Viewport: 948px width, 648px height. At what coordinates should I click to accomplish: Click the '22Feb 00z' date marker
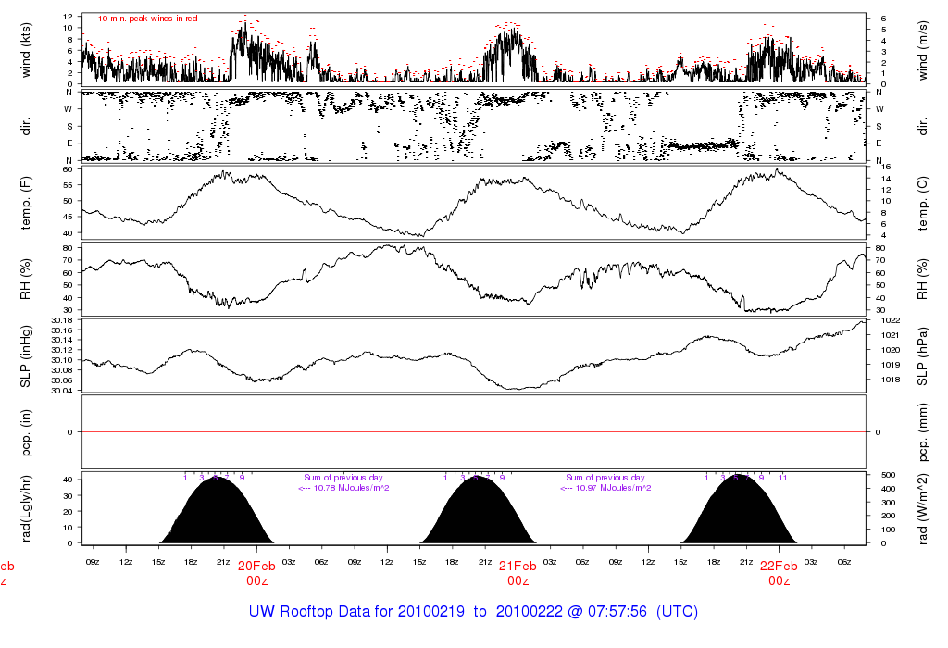coord(779,573)
